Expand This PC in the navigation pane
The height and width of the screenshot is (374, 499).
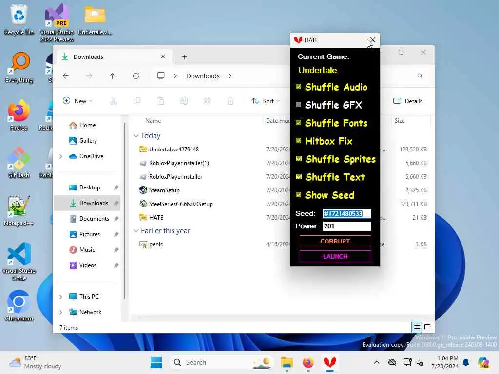coord(61,297)
